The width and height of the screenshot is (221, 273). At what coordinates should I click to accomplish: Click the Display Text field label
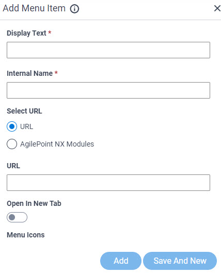click(26, 33)
